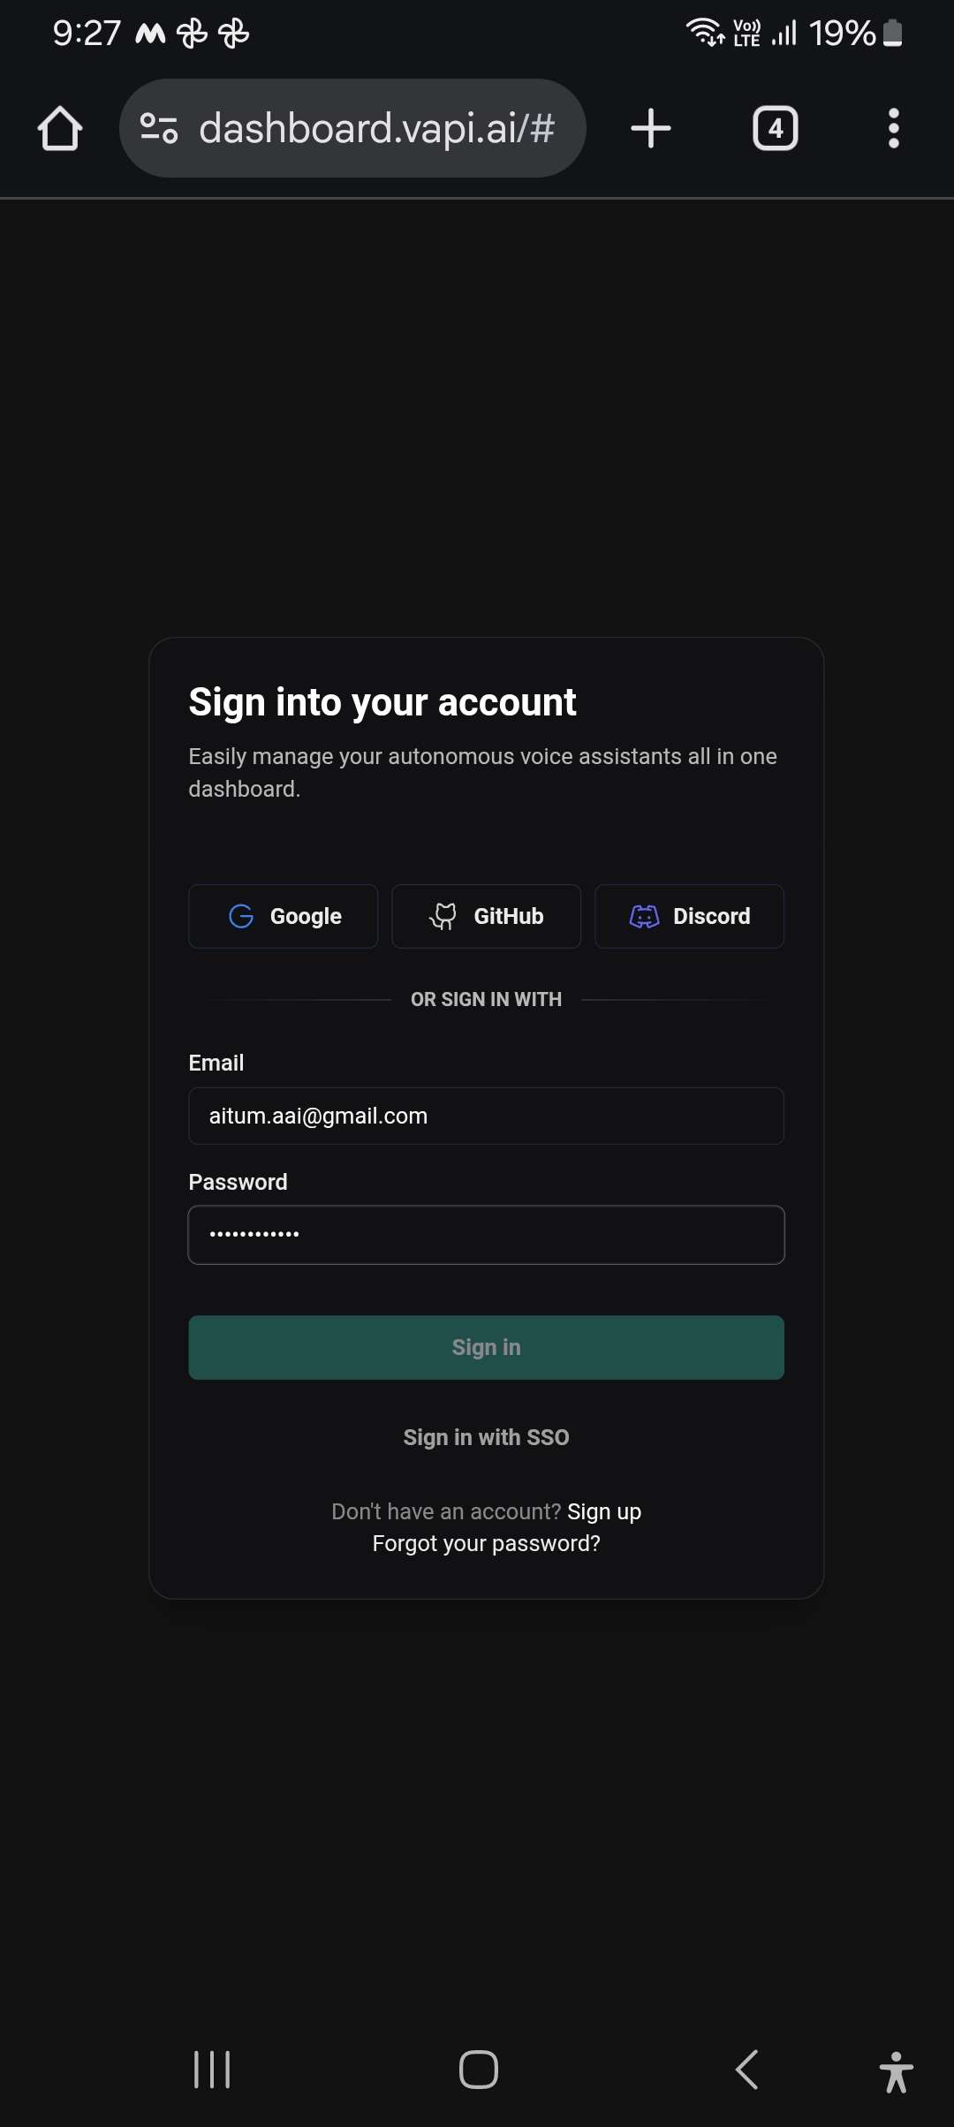Click the Google logo icon
Image resolution: width=954 pixels, height=2127 pixels.
241,916
